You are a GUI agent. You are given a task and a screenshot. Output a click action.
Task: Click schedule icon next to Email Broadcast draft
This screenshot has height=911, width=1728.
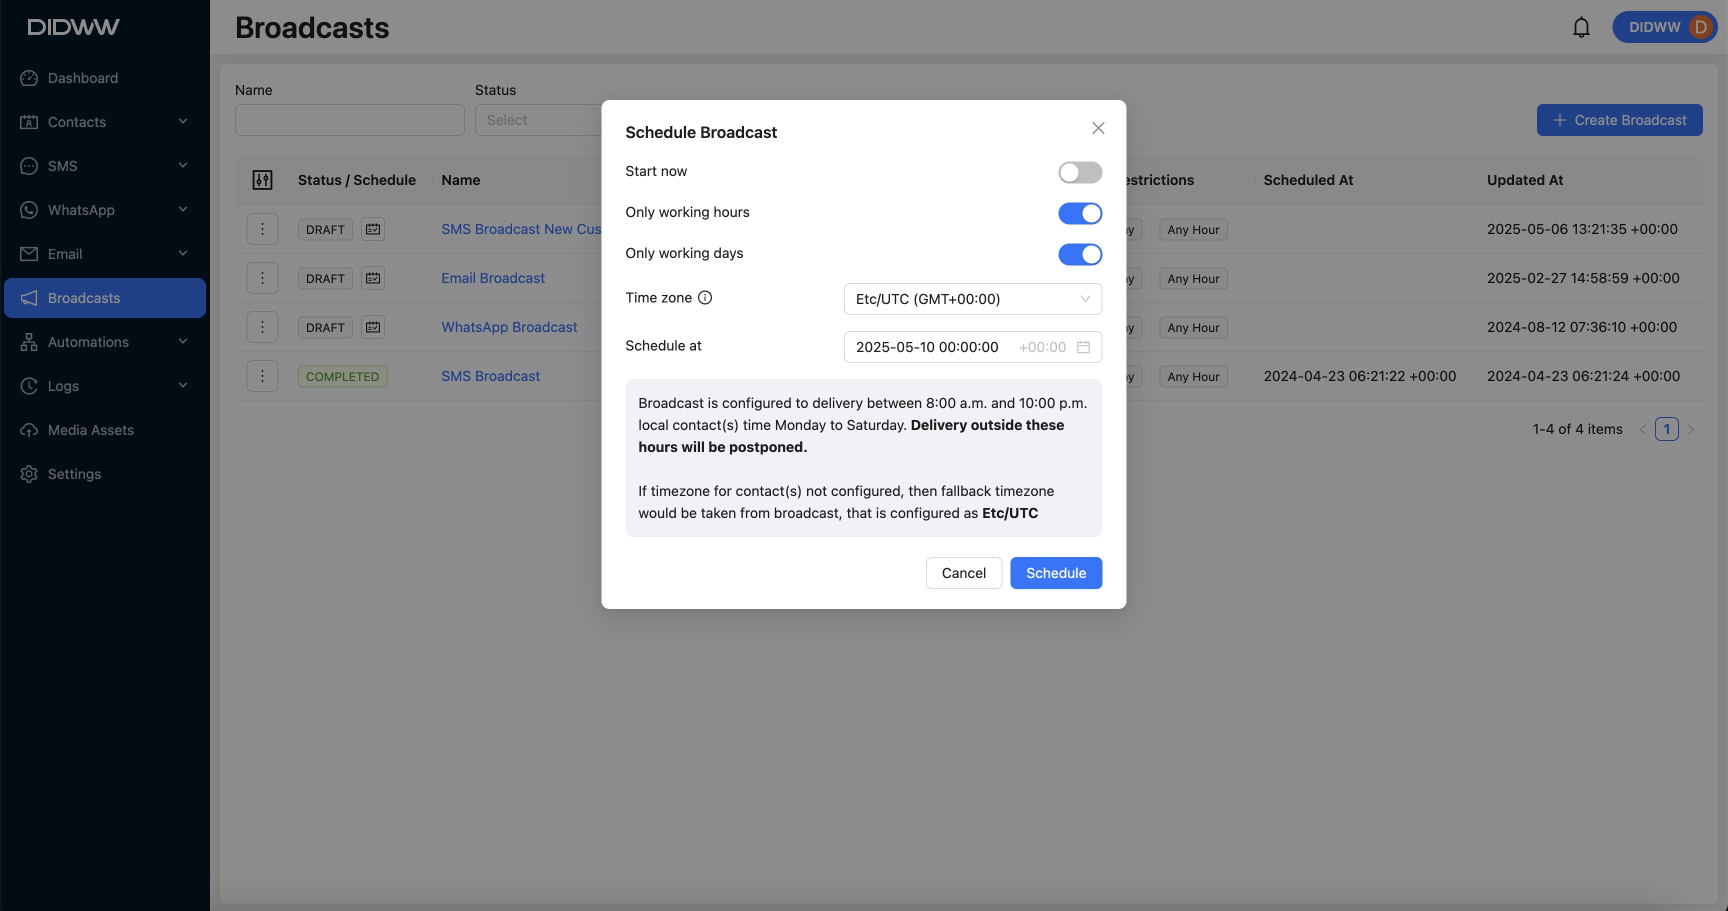(373, 277)
